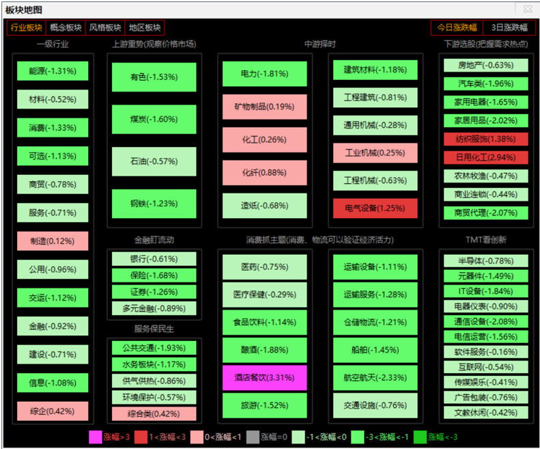Click the gray 涨幅=0 legend swatch
The width and height of the screenshot is (540, 449).
(x=253, y=437)
